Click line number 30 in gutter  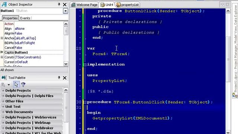point(79,102)
